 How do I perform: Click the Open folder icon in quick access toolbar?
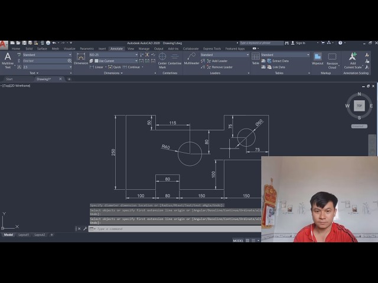click(x=18, y=43)
